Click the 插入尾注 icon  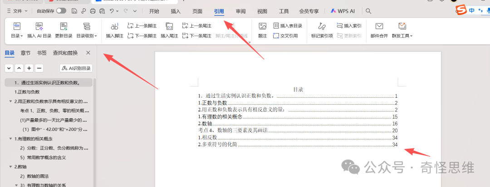[169, 27]
